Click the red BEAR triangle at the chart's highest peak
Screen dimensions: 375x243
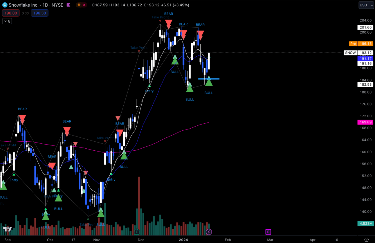coord(169,24)
